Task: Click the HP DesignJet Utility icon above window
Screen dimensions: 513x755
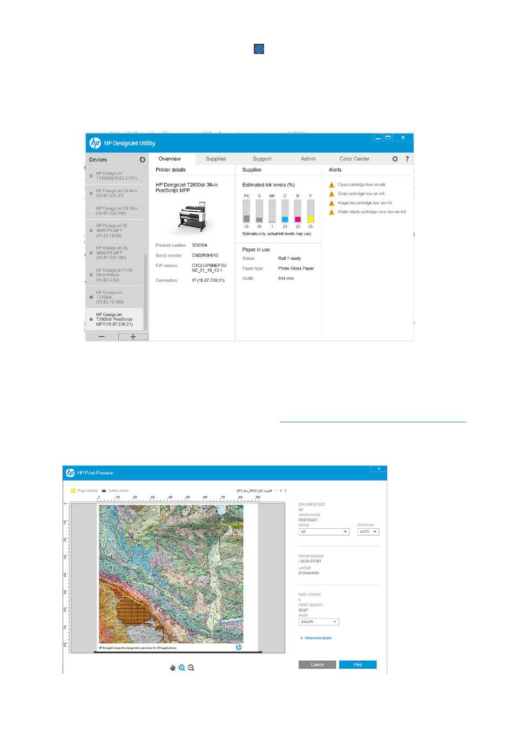Action: [x=259, y=49]
